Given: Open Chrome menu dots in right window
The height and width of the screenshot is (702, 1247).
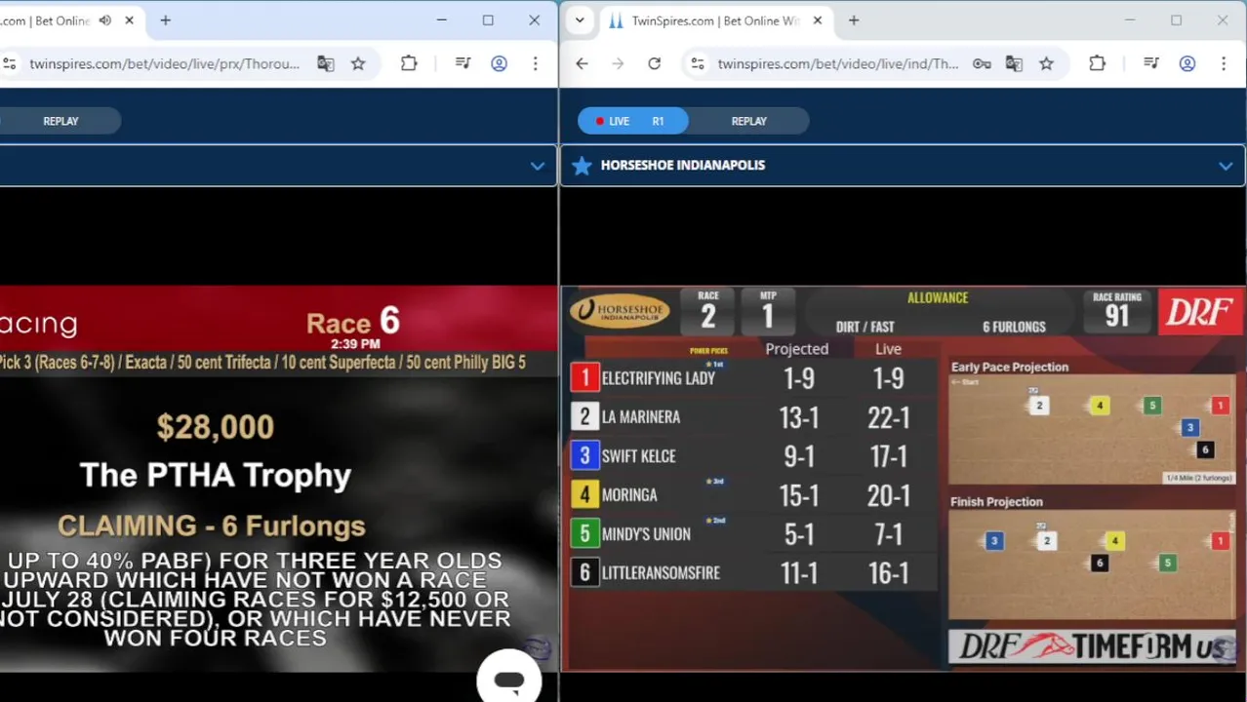Looking at the screenshot, I should (1224, 64).
